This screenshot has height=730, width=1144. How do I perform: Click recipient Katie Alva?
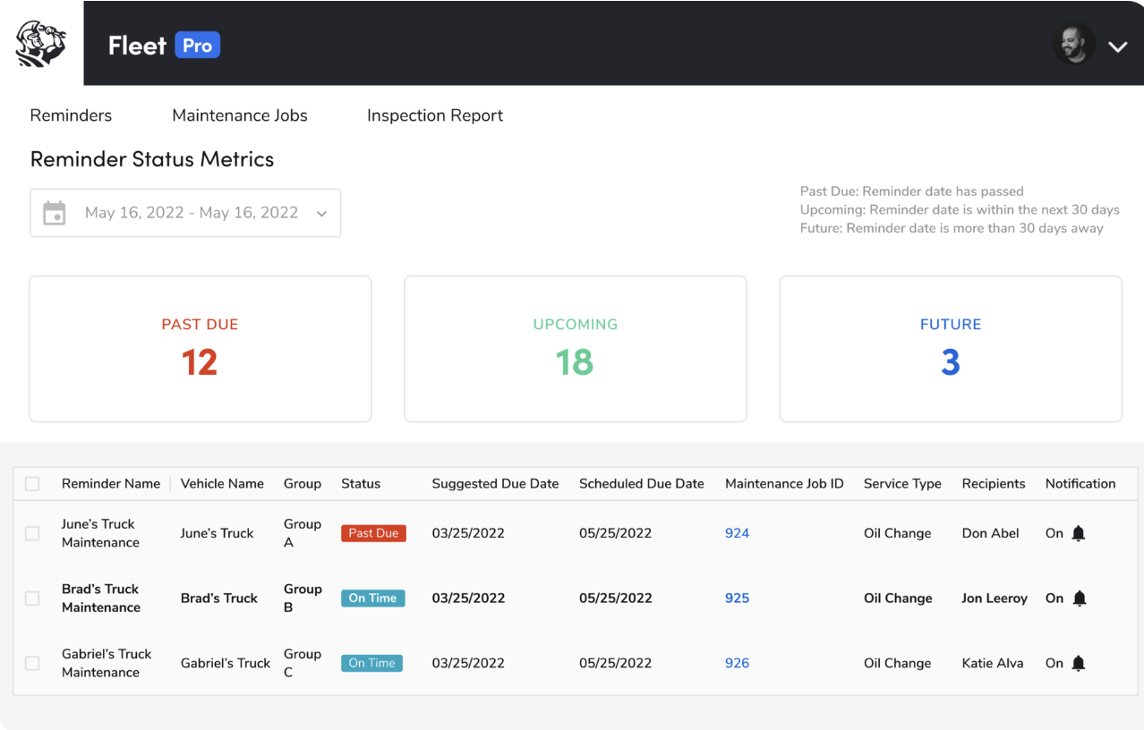(x=993, y=663)
